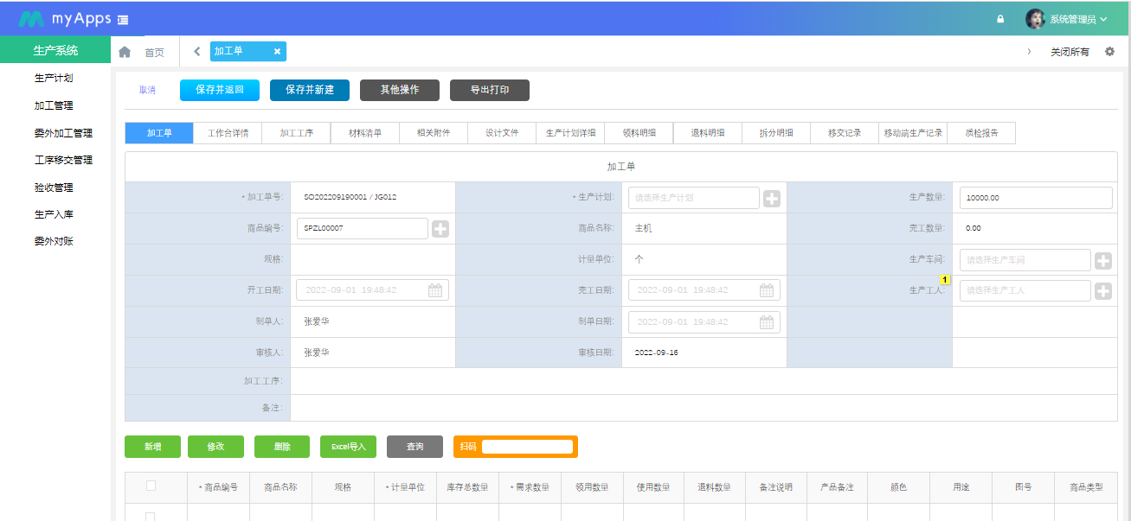This screenshot has height=521, width=1131.
Task: Open 委外加工管理 in the left sidebar
Action: point(63,133)
